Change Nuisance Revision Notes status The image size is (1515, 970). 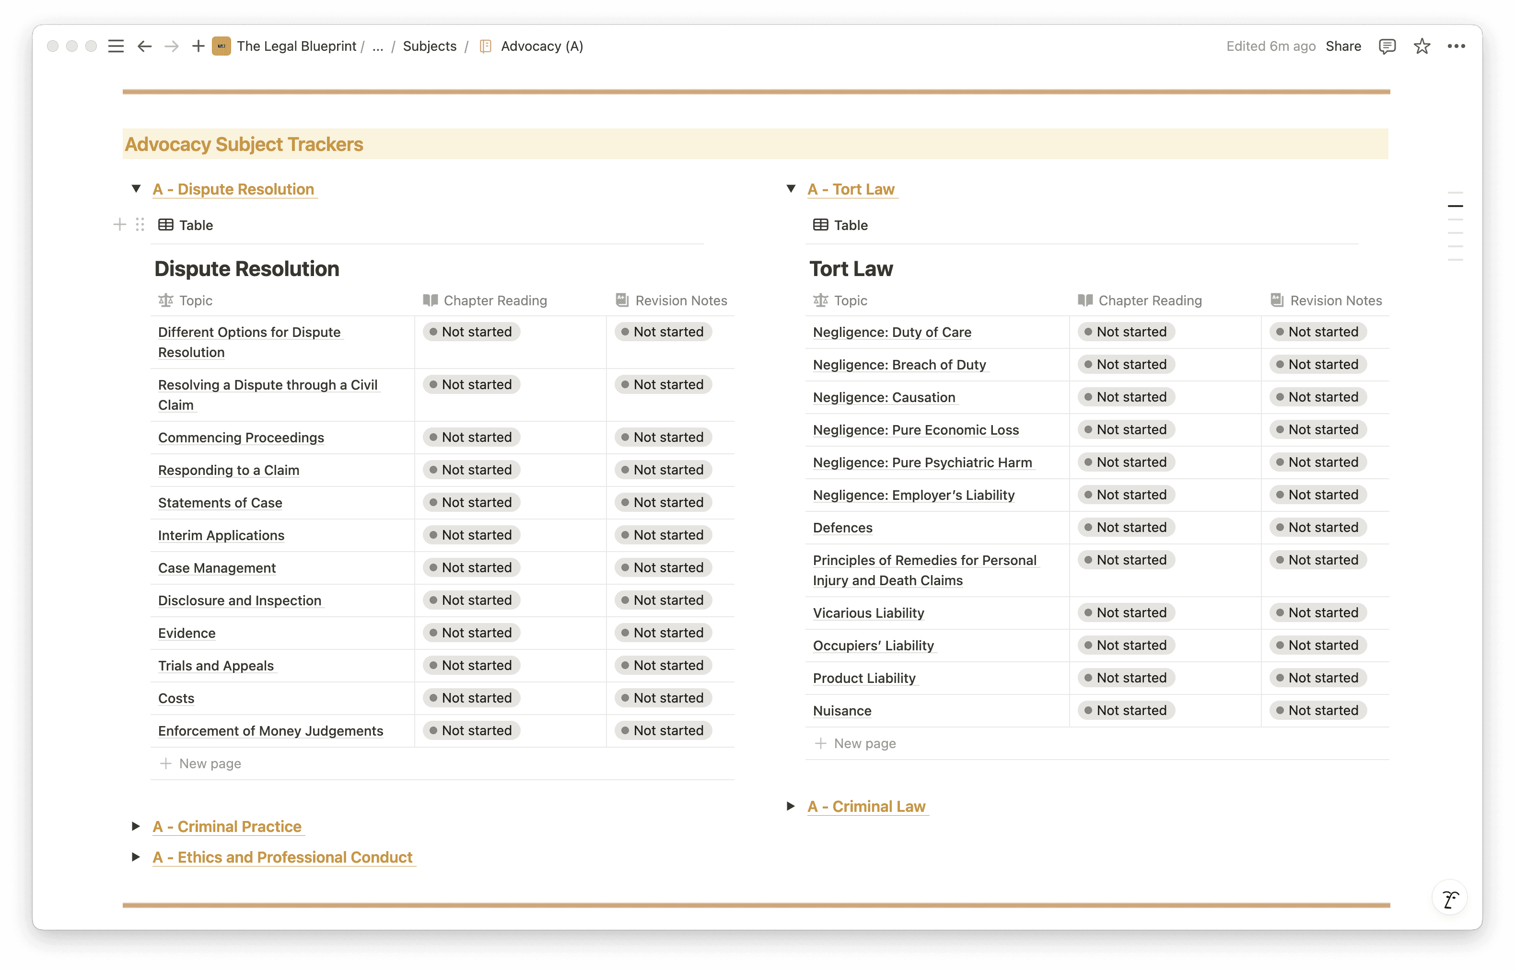pyautogui.click(x=1318, y=711)
